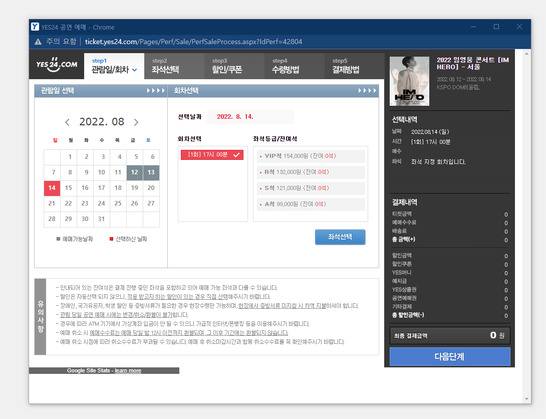The height and width of the screenshot is (419, 546).
Task: Click the underlined 현장에서 증빙서류 미지참 notice
Action: click(x=282, y=306)
